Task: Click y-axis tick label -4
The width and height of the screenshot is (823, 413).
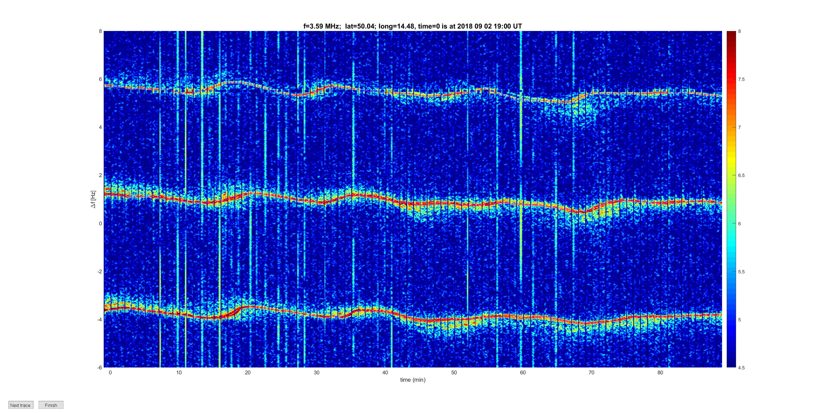Action: (x=99, y=320)
